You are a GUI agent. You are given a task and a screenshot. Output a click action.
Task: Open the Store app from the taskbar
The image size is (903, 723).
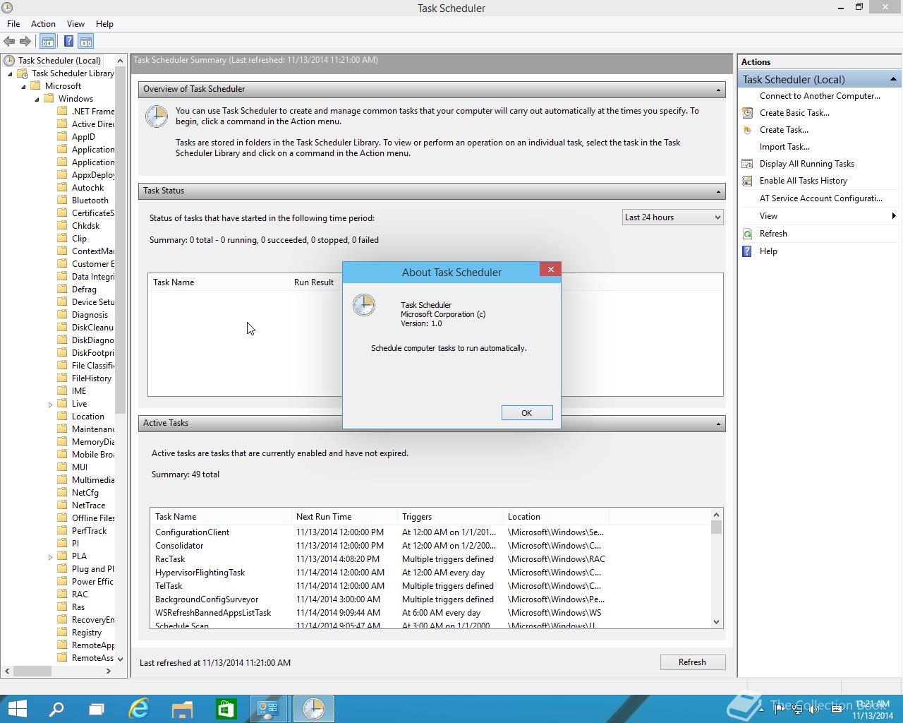pyautogui.click(x=226, y=709)
